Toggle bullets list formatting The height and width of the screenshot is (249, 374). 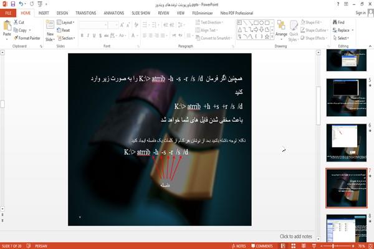[x=145, y=24]
